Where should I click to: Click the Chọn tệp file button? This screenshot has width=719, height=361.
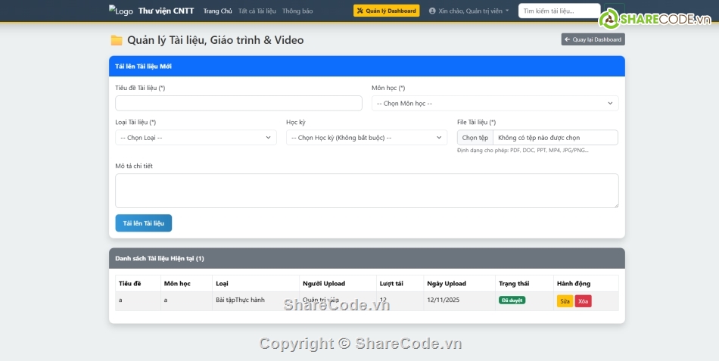pos(475,138)
